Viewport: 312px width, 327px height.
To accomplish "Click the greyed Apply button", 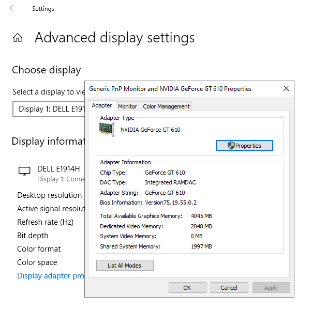I will tap(271, 288).
